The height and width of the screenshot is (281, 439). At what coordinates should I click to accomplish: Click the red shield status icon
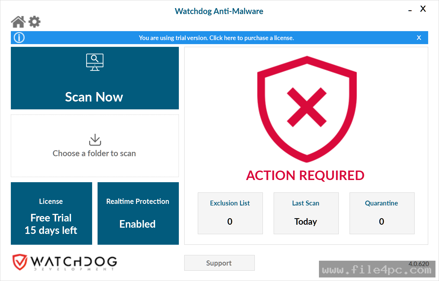click(x=307, y=109)
